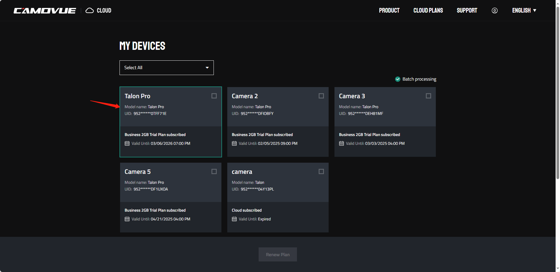Click Valid Until 03/06/2026 07:00 PM
The width and height of the screenshot is (560, 272).
coord(161,143)
